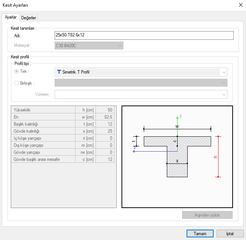Click the Arşivden yükle button
The height and width of the screenshot is (240, 246).
(x=207, y=215)
